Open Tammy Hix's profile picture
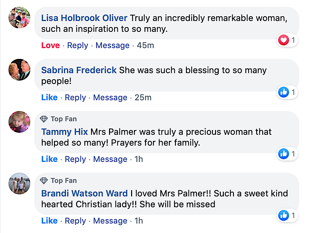The height and width of the screenshot is (233, 322). [x=19, y=122]
